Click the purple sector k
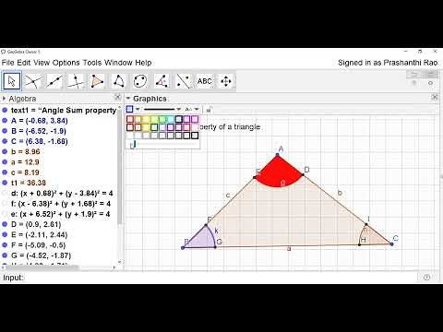The height and width of the screenshot is (332, 443). point(203,239)
